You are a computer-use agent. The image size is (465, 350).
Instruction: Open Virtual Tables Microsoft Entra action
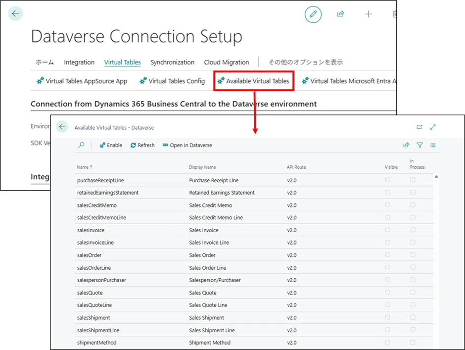pyautogui.click(x=349, y=81)
